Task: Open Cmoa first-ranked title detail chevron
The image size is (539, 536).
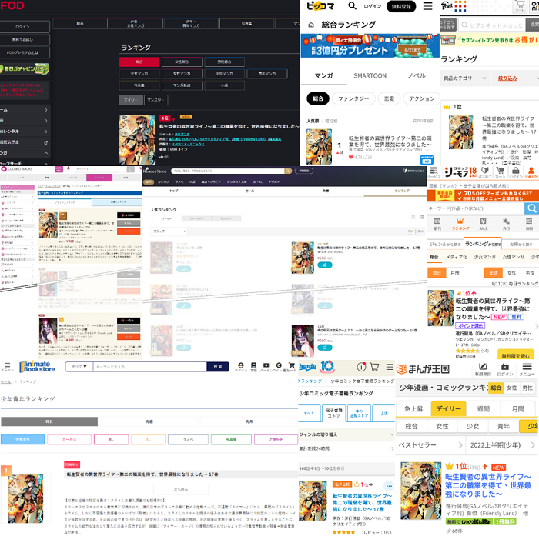Action: [x=537, y=326]
